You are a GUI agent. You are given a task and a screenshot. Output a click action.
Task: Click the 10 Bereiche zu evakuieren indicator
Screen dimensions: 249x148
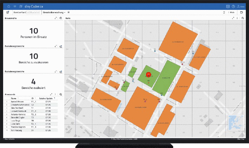click(x=34, y=58)
